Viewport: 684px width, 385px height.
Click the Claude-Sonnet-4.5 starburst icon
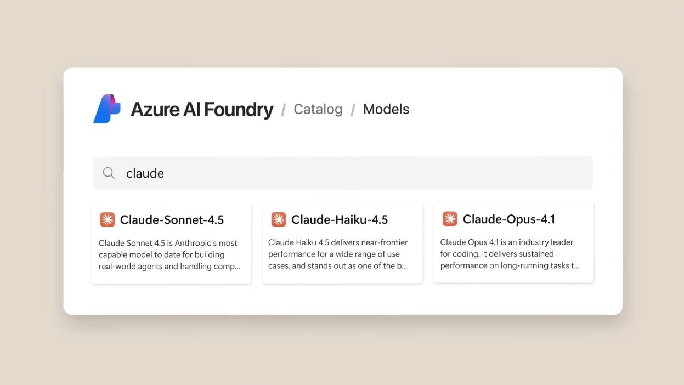tap(108, 220)
